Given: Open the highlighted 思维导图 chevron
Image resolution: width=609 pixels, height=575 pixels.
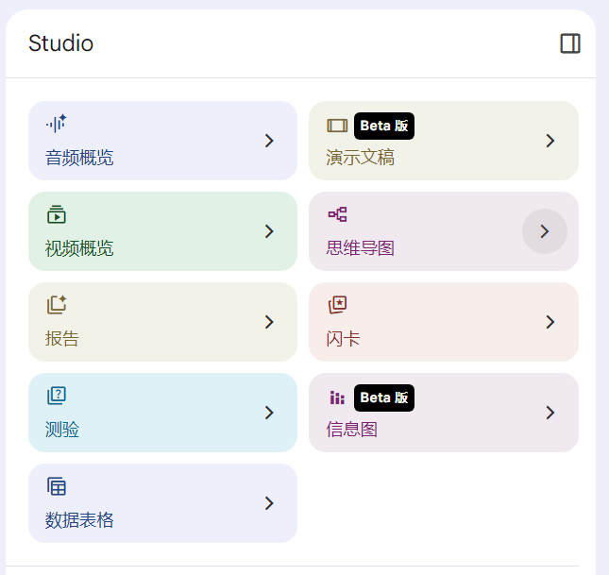Looking at the screenshot, I should [x=545, y=231].
